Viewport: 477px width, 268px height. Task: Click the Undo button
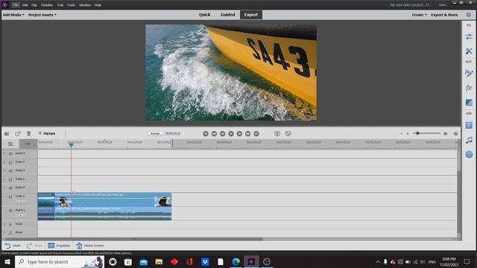pos(13,246)
